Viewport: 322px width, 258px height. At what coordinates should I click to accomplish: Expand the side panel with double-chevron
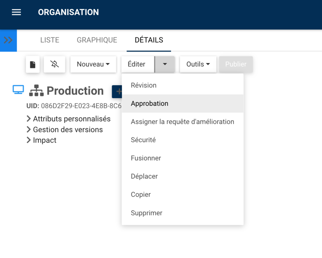click(x=8, y=40)
